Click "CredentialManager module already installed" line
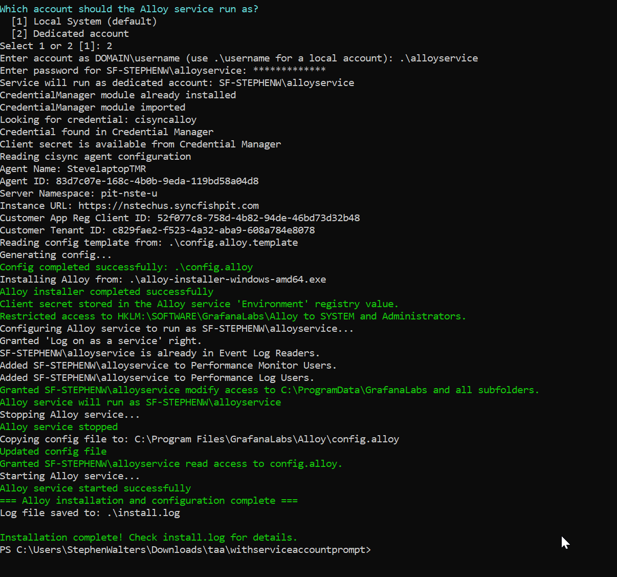The width and height of the screenshot is (617, 577). [x=118, y=95]
